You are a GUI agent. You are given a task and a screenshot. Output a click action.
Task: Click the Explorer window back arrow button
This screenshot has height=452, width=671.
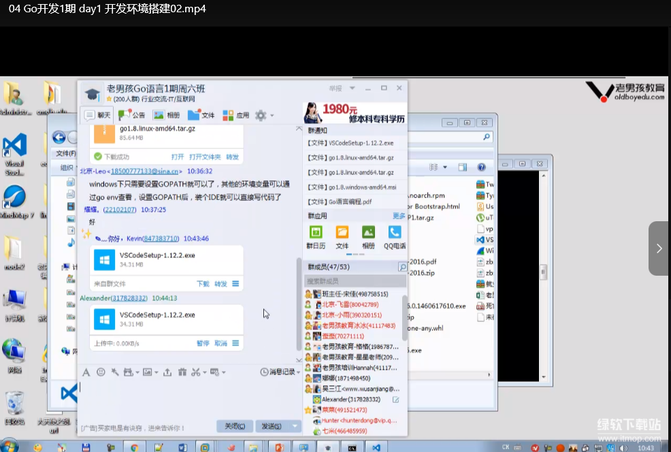coord(59,138)
